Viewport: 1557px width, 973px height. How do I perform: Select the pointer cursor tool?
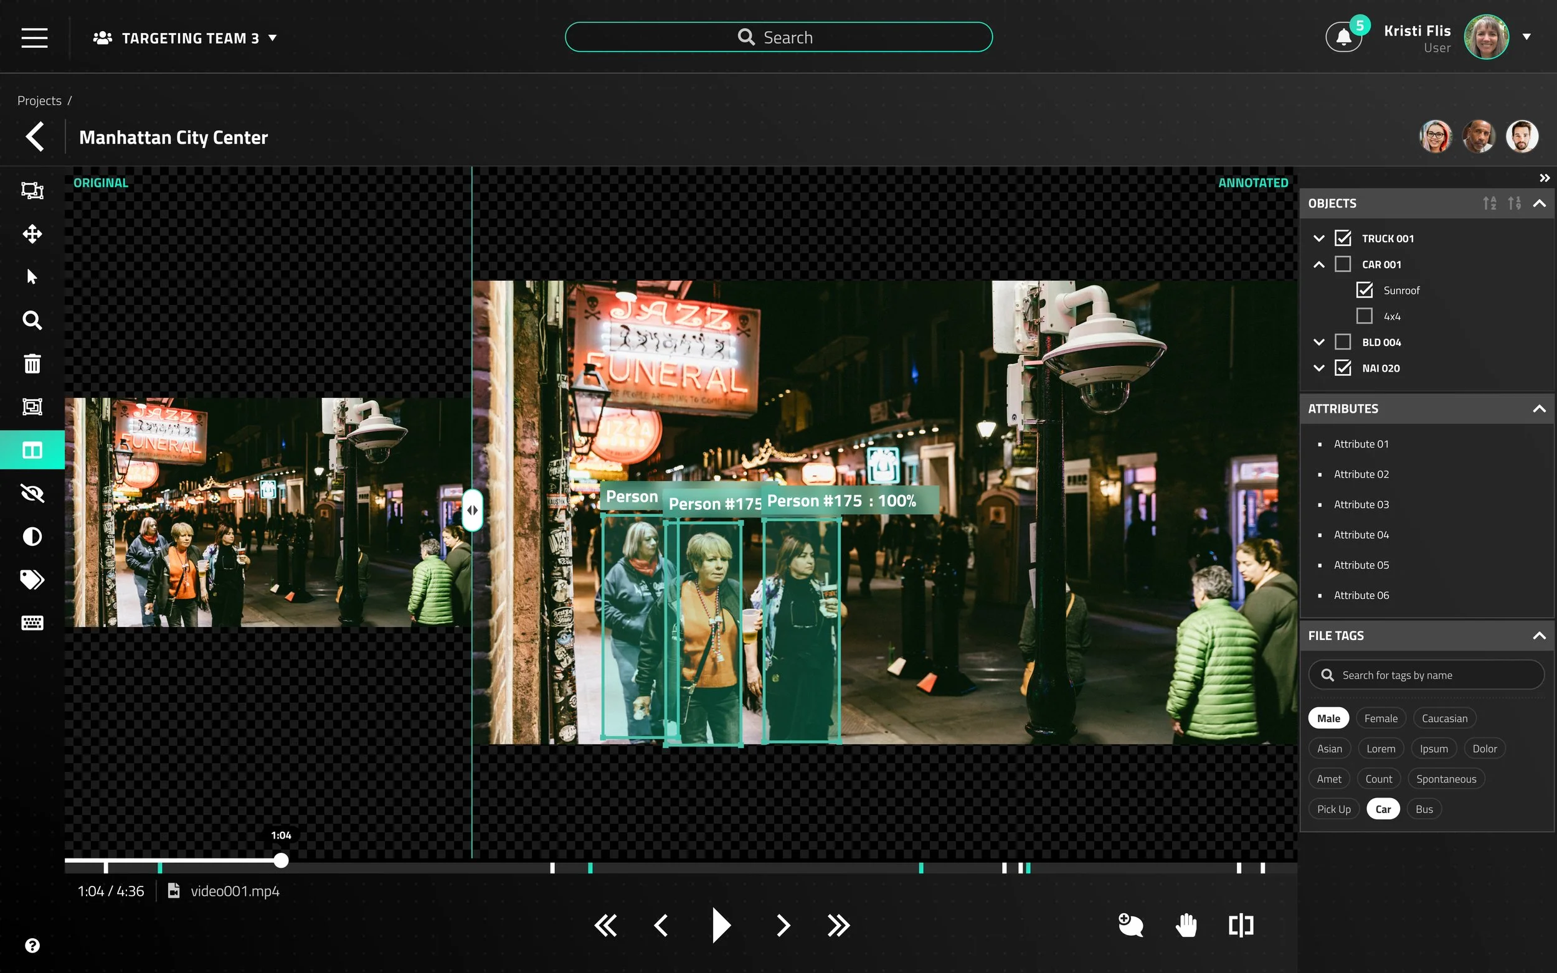tap(32, 277)
